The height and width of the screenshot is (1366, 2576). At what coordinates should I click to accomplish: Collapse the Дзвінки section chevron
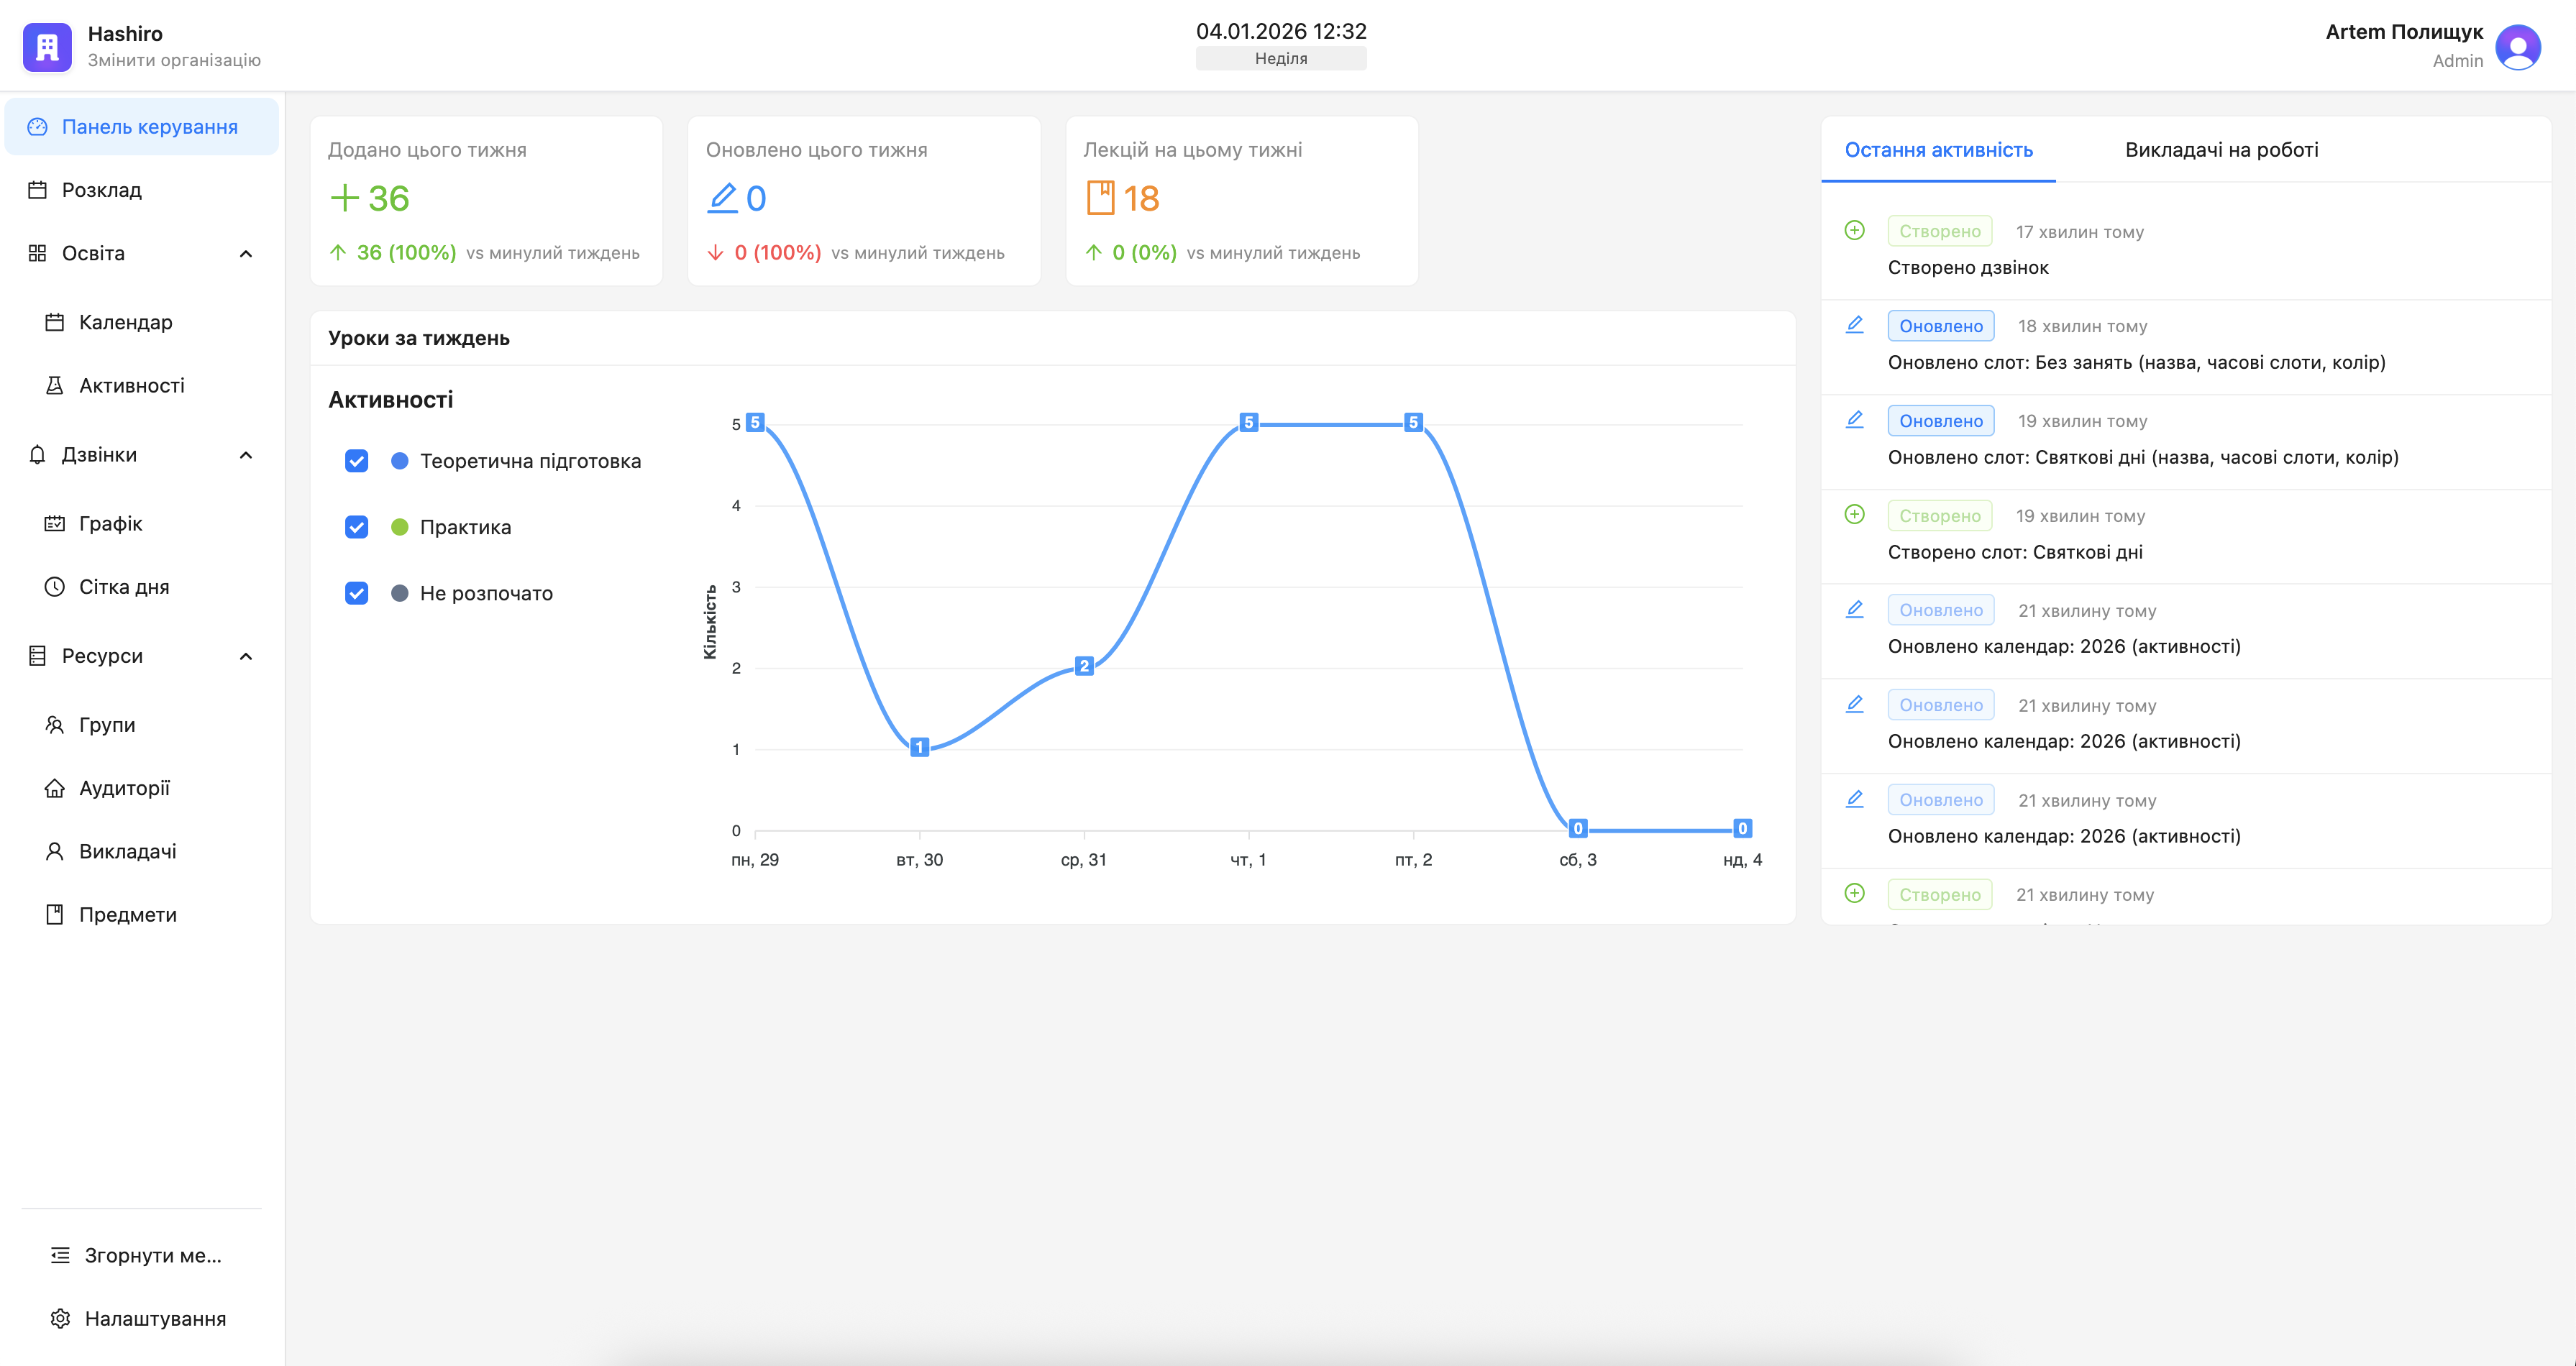point(246,455)
